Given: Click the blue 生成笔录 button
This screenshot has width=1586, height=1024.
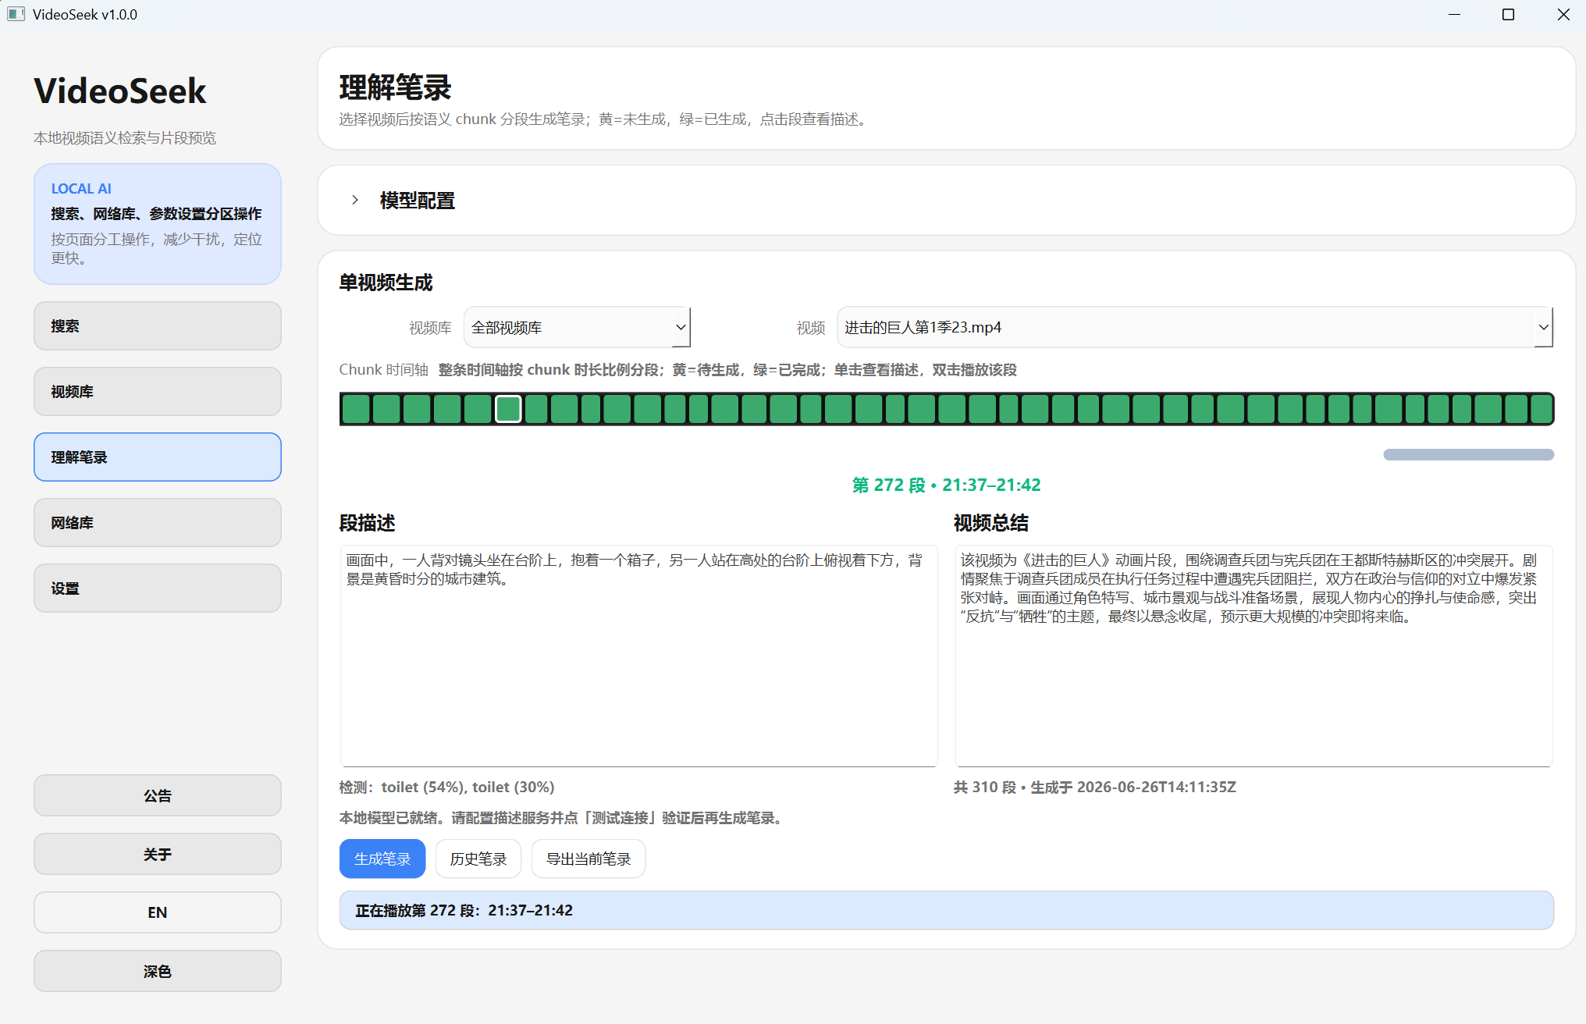Looking at the screenshot, I should tap(382, 859).
